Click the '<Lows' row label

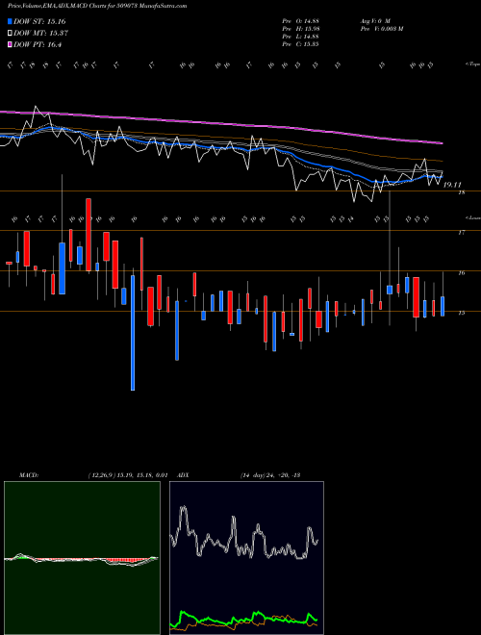pyautogui.click(x=472, y=217)
